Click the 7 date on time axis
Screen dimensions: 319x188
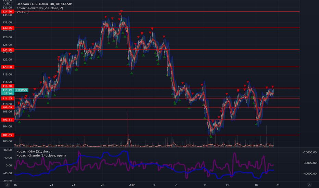point(176,185)
